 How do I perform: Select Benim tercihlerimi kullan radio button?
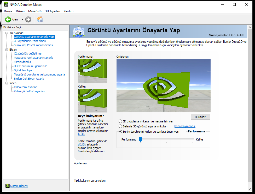coord(120,132)
